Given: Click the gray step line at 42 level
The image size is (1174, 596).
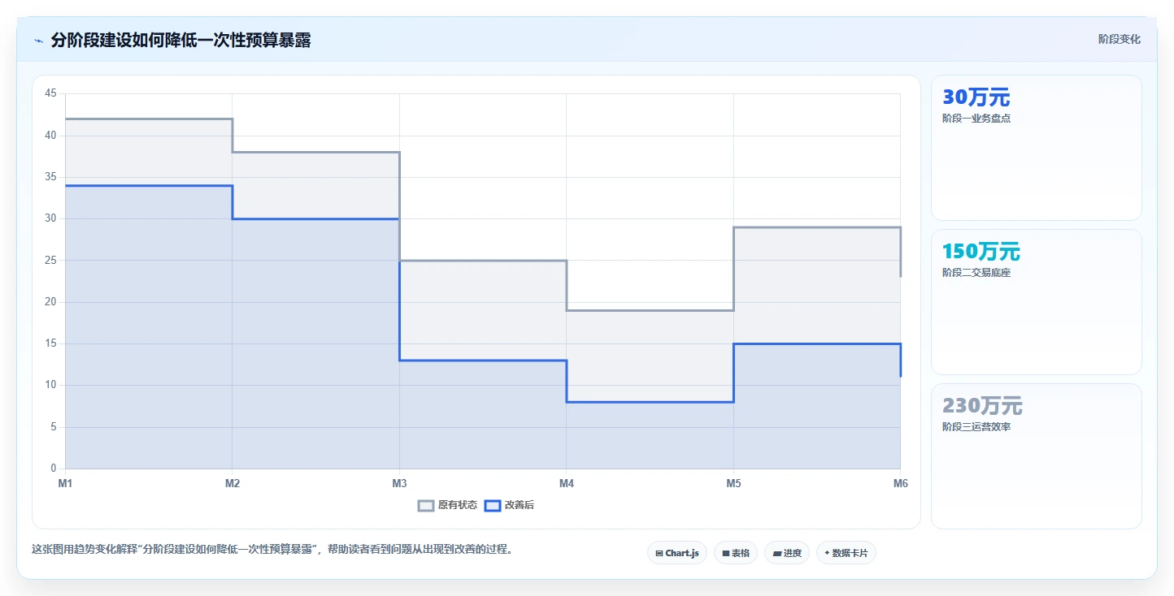Looking at the screenshot, I should point(149,119).
